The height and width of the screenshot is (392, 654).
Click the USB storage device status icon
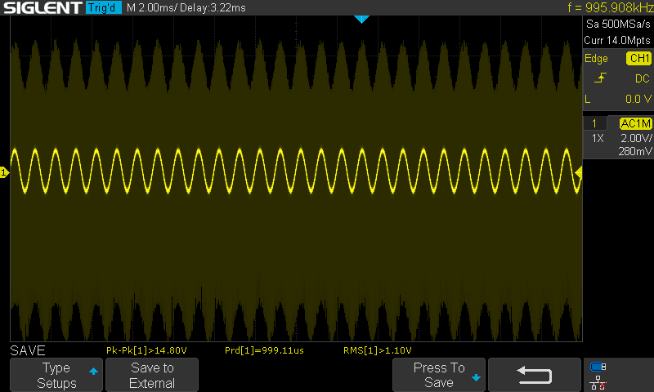(598, 367)
